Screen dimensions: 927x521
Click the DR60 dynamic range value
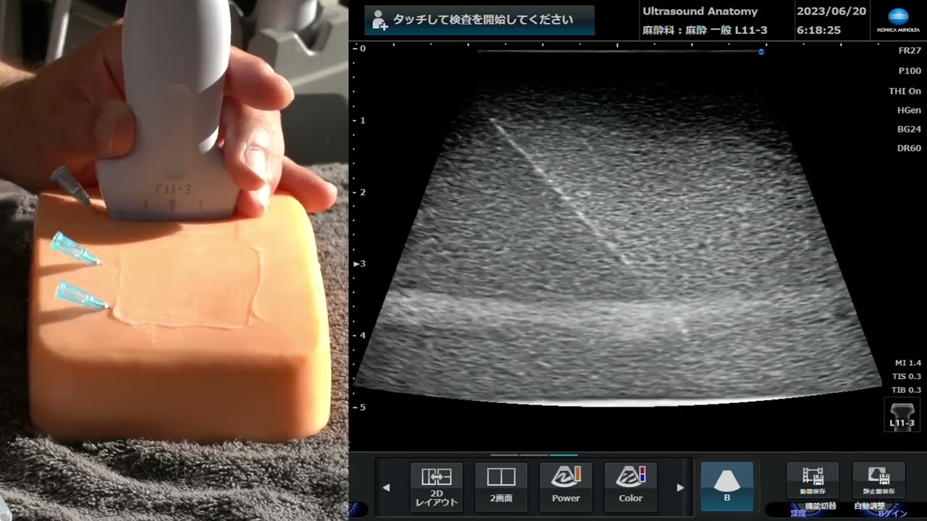(909, 148)
